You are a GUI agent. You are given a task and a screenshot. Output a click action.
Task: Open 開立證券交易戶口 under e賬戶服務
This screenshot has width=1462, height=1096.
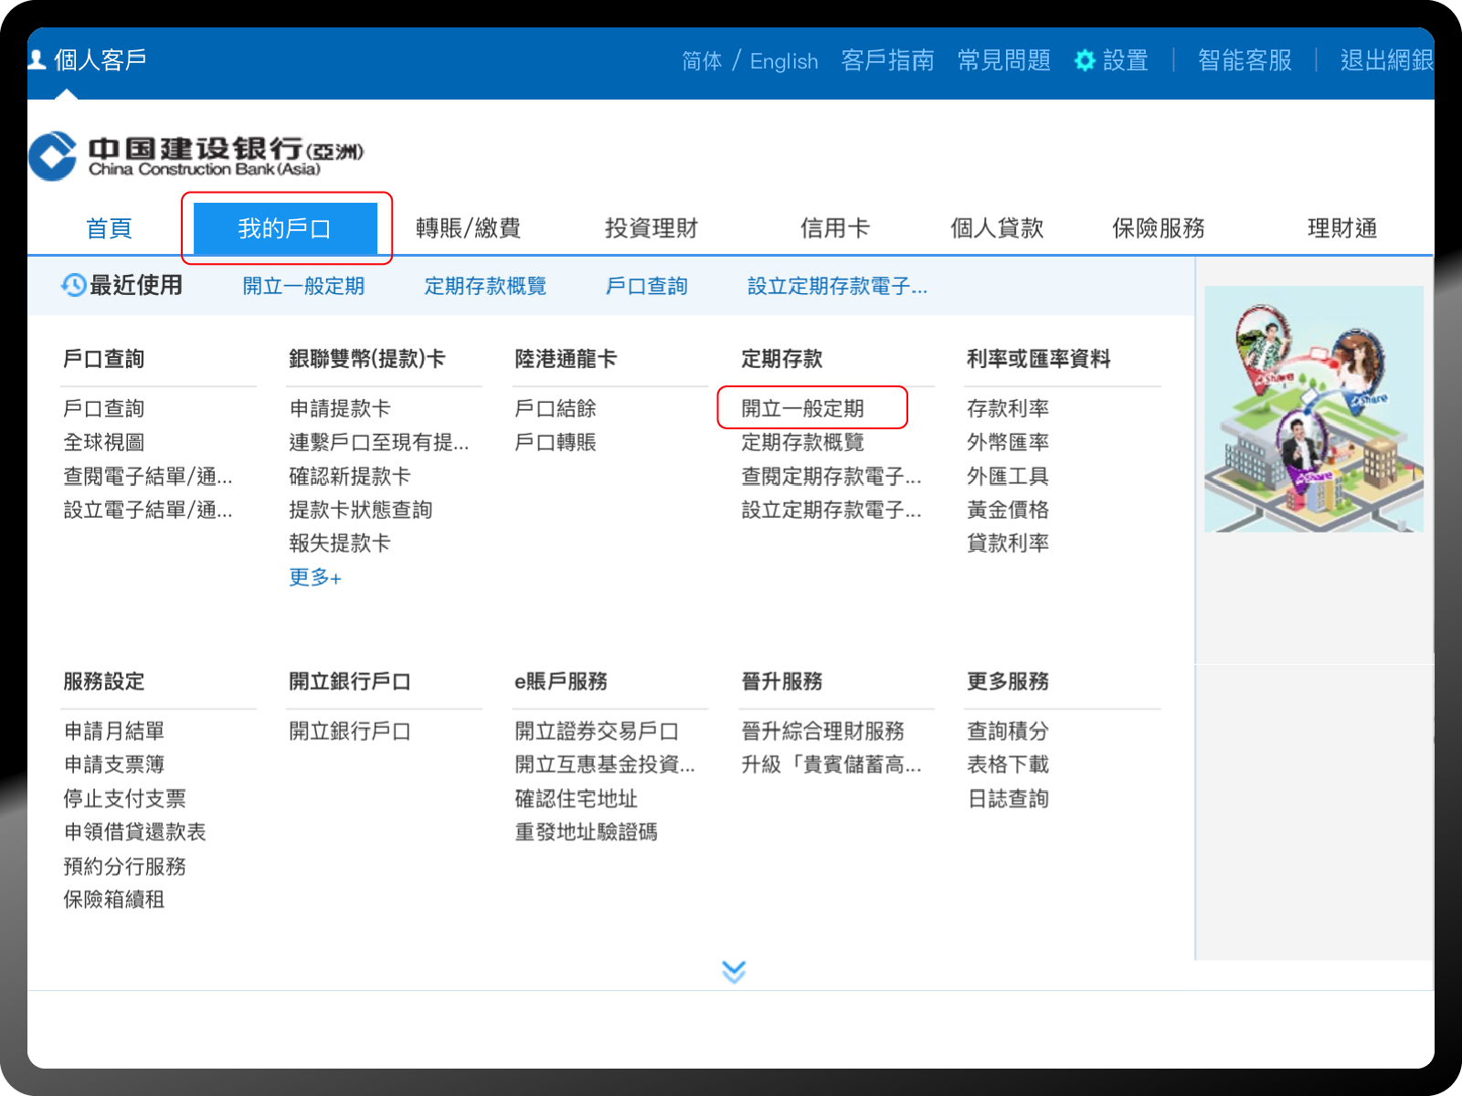597,731
